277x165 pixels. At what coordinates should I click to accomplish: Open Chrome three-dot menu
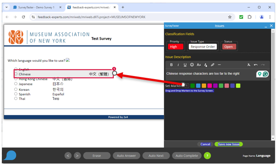tap(270, 17)
